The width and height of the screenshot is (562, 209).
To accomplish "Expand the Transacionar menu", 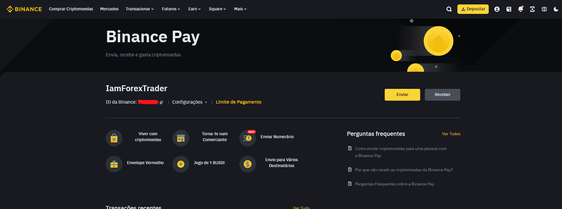I will click(140, 9).
